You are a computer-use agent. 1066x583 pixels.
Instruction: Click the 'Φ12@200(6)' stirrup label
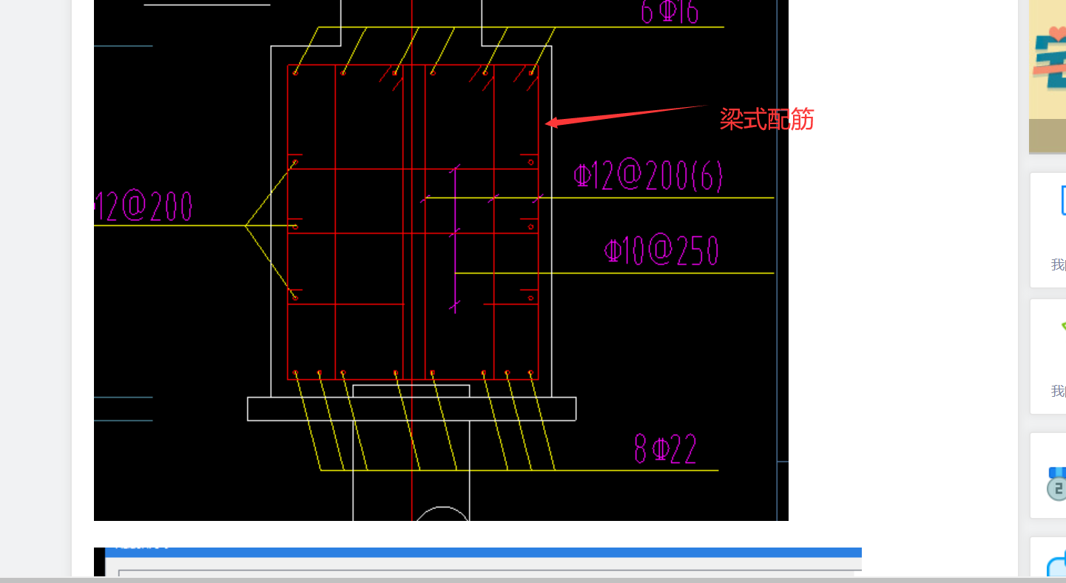(x=648, y=177)
